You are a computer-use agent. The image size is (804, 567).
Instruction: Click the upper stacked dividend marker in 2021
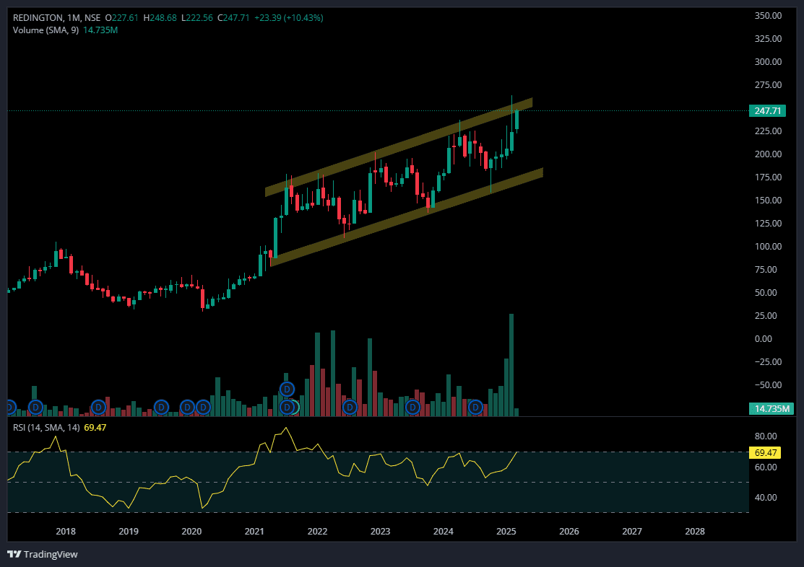click(288, 390)
